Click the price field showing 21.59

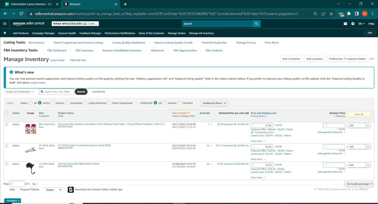(262, 125)
